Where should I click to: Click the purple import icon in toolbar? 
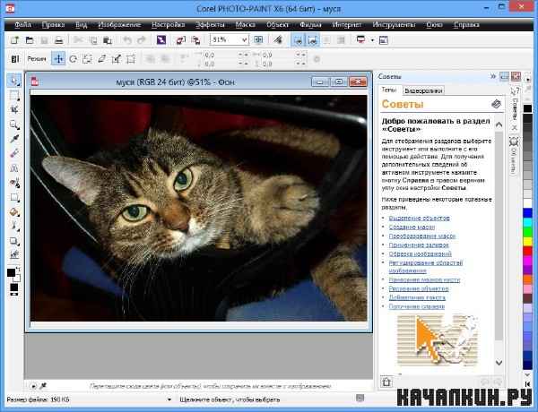pyautogui.click(x=161, y=40)
